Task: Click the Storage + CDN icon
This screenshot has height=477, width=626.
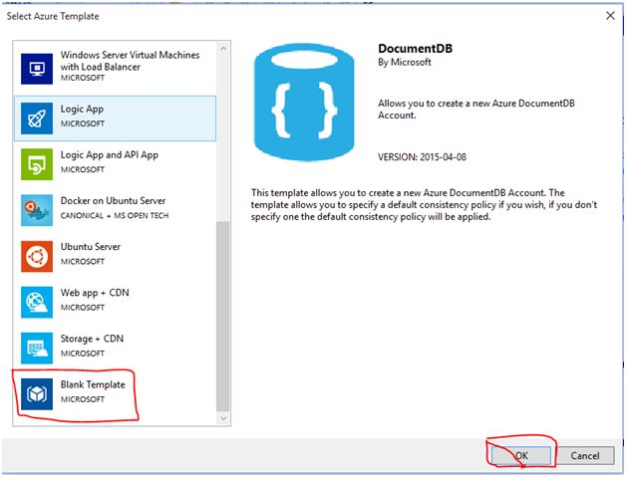Action: click(37, 348)
